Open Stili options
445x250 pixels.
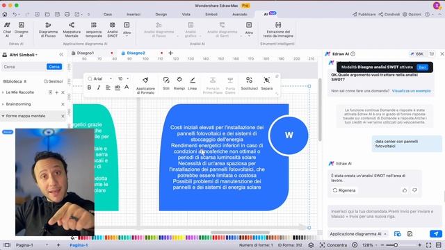pos(166,83)
